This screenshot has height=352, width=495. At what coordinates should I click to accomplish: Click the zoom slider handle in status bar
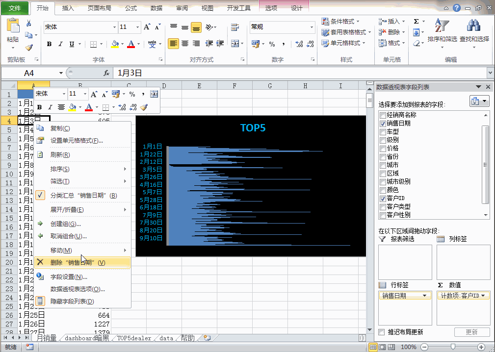click(x=453, y=347)
